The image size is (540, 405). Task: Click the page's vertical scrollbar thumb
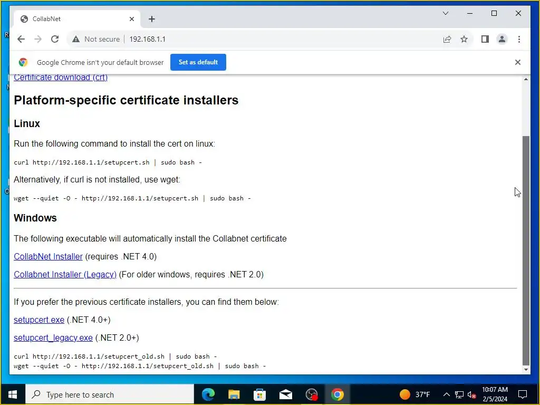pyautogui.click(x=526, y=250)
